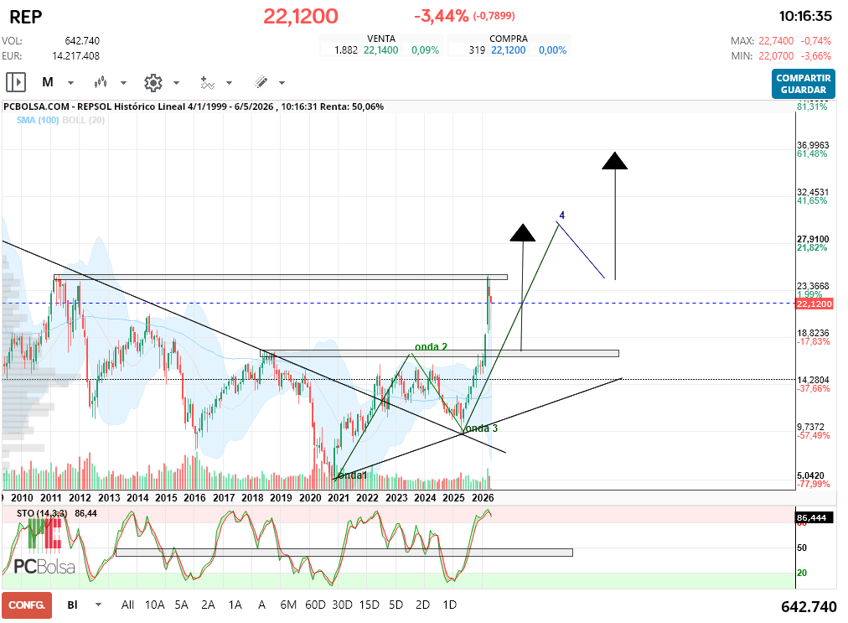Click the COMPARTIR GUARDAR button
The height and width of the screenshot is (623, 848).
point(803,84)
